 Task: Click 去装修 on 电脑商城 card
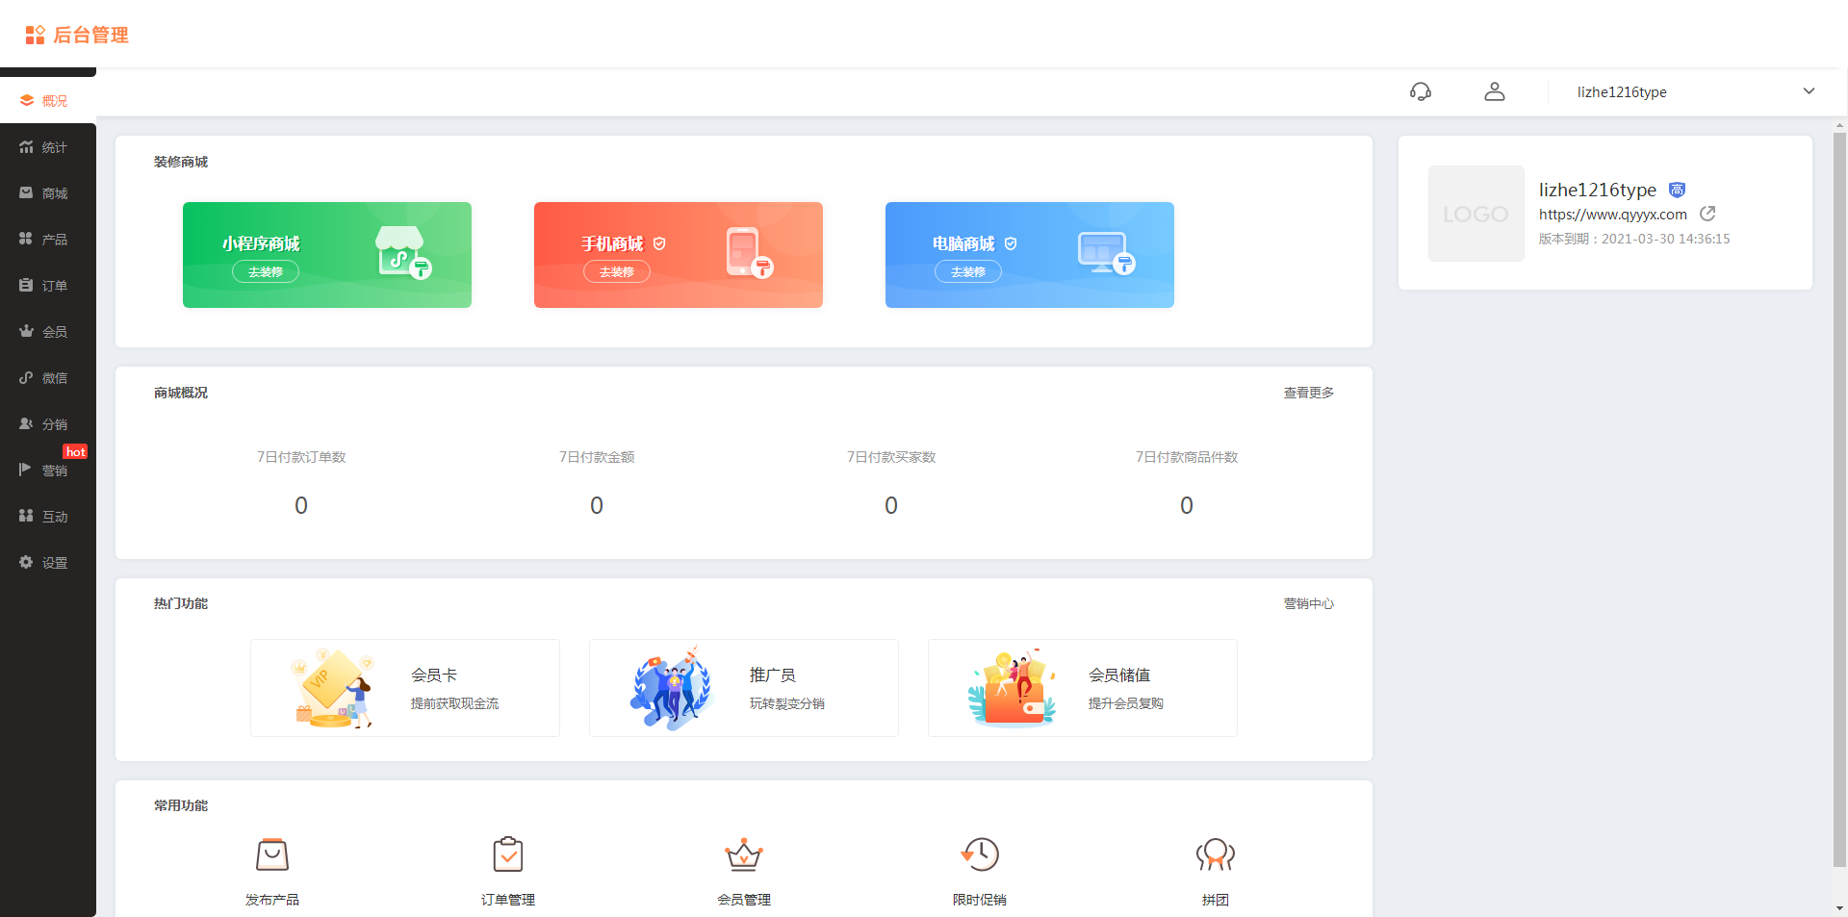[968, 272]
